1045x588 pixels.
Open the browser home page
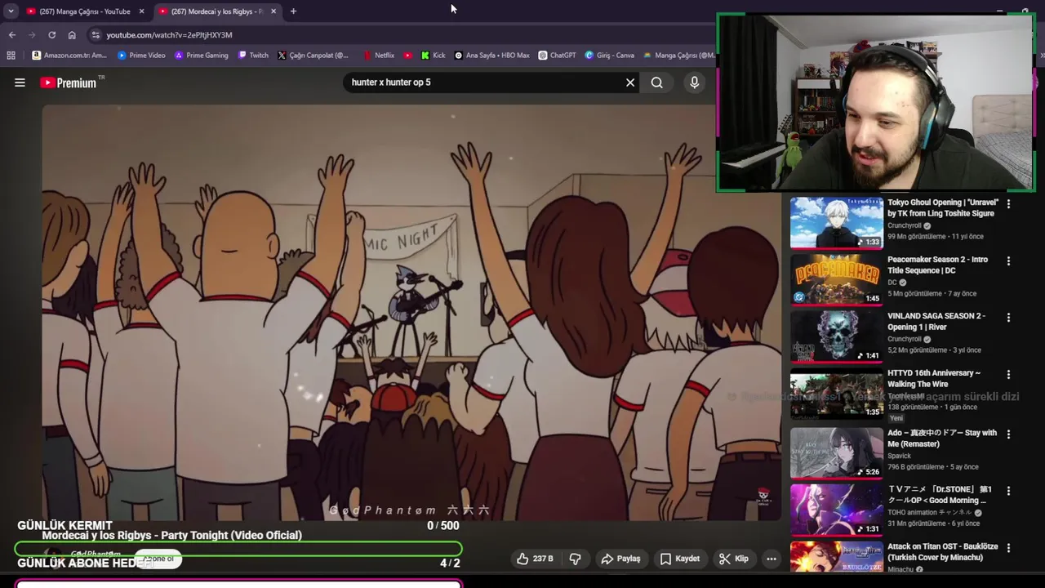[x=72, y=35]
